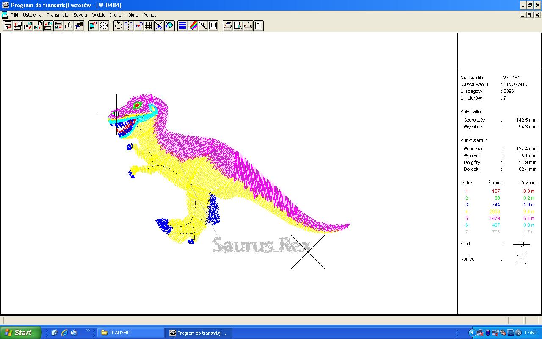Click the 1:1 actual size icon
Image resolution: width=542 pixels, height=339 pixels.
(213, 25)
